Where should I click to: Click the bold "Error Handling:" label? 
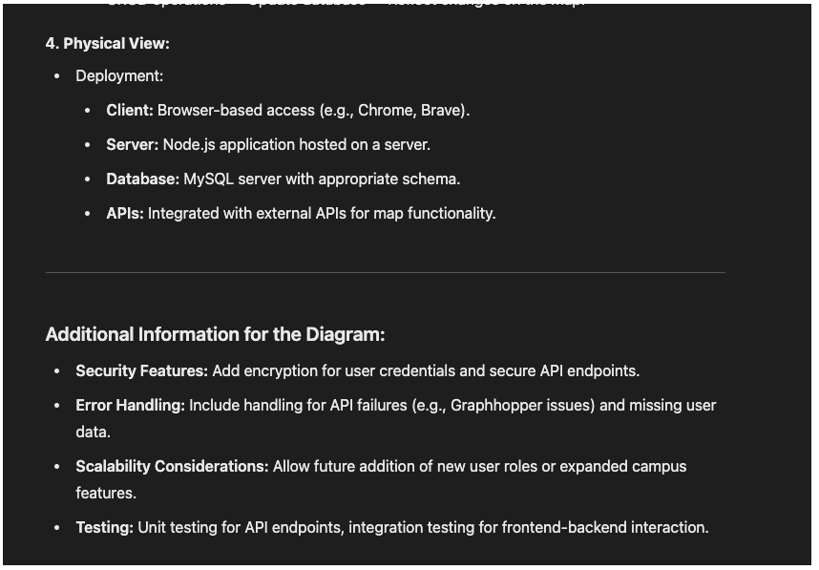point(131,406)
